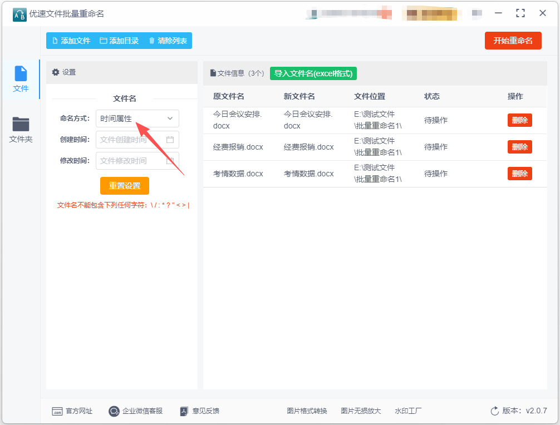Viewport: 560px width, 425px height.
Task: Open 图片无损放大 link
Action: (361, 411)
